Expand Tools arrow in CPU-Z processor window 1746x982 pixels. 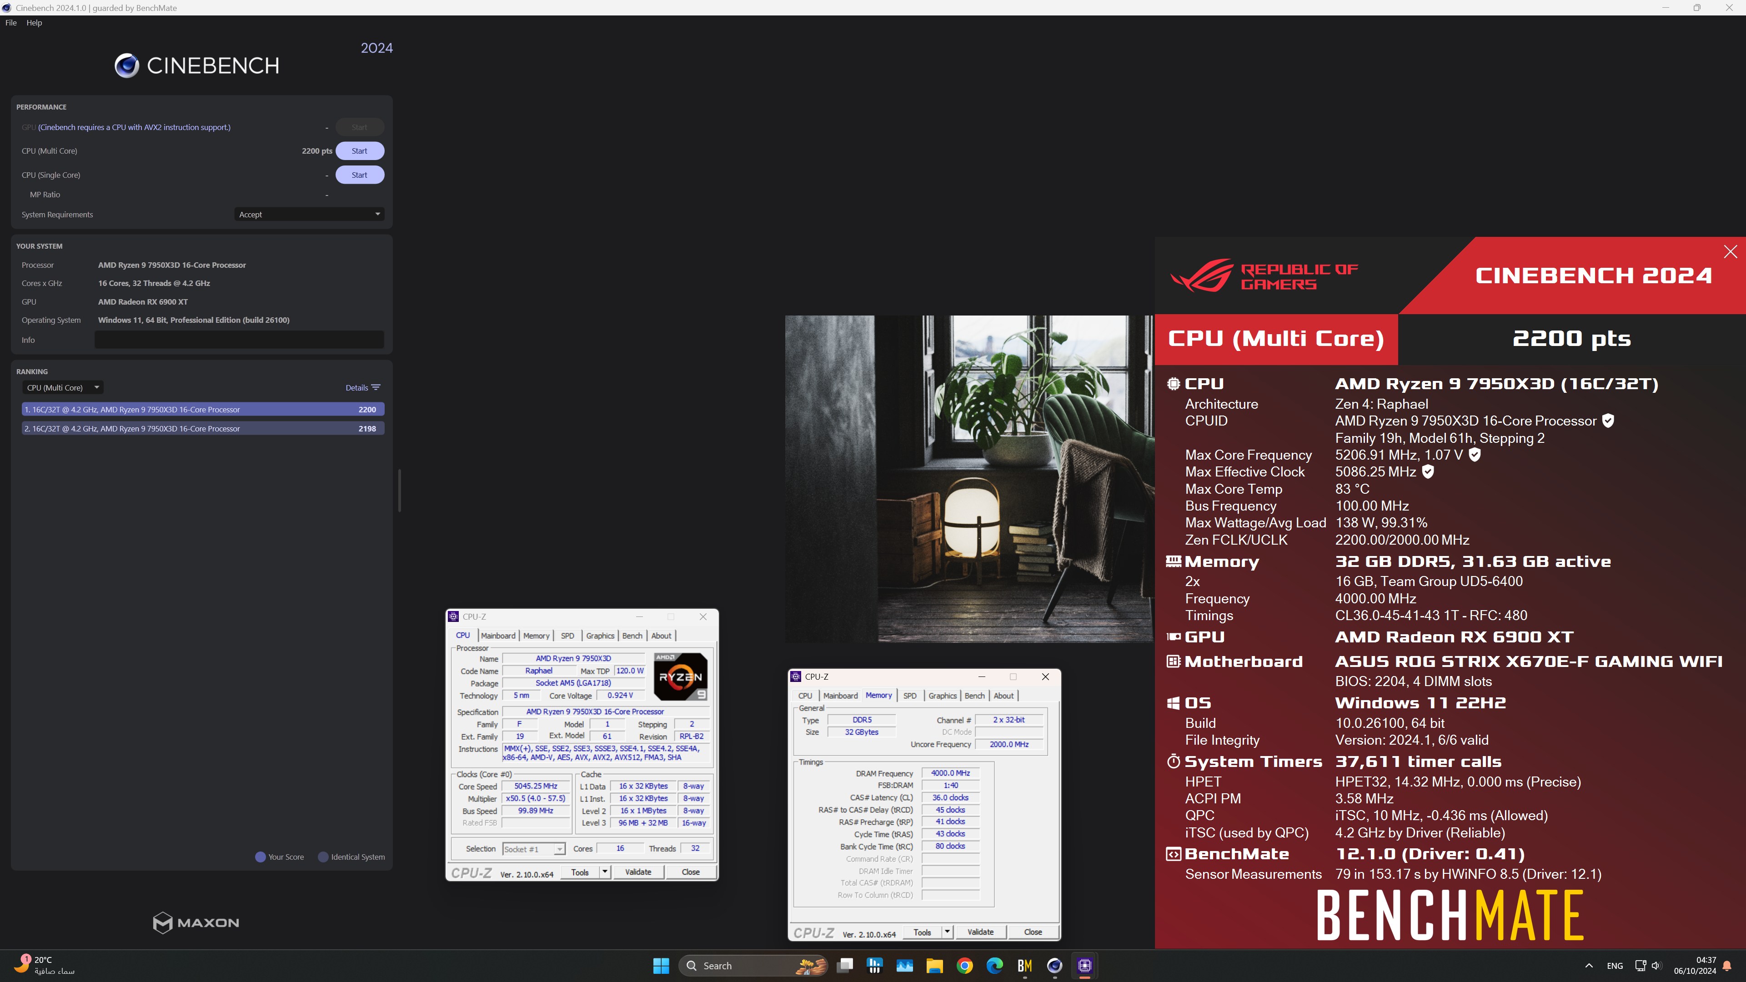[x=605, y=872]
